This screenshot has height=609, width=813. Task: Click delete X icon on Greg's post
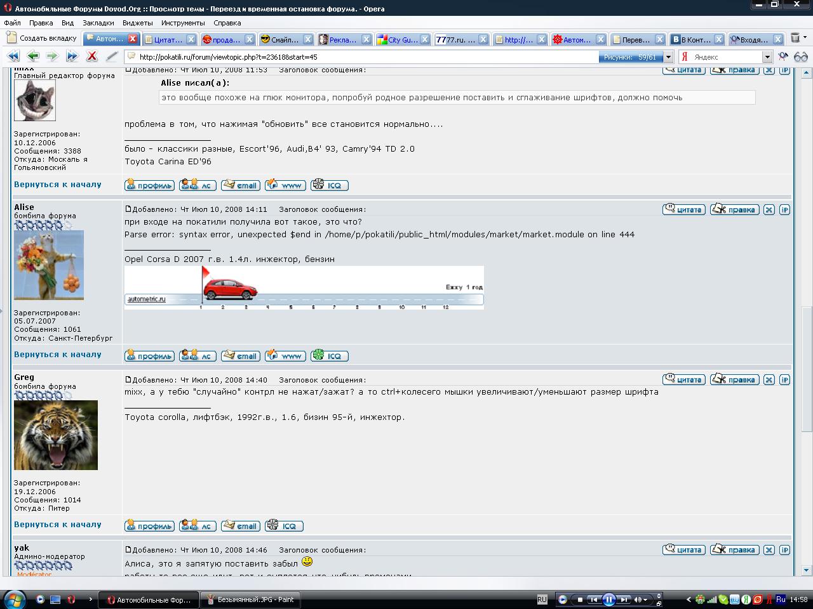point(769,380)
